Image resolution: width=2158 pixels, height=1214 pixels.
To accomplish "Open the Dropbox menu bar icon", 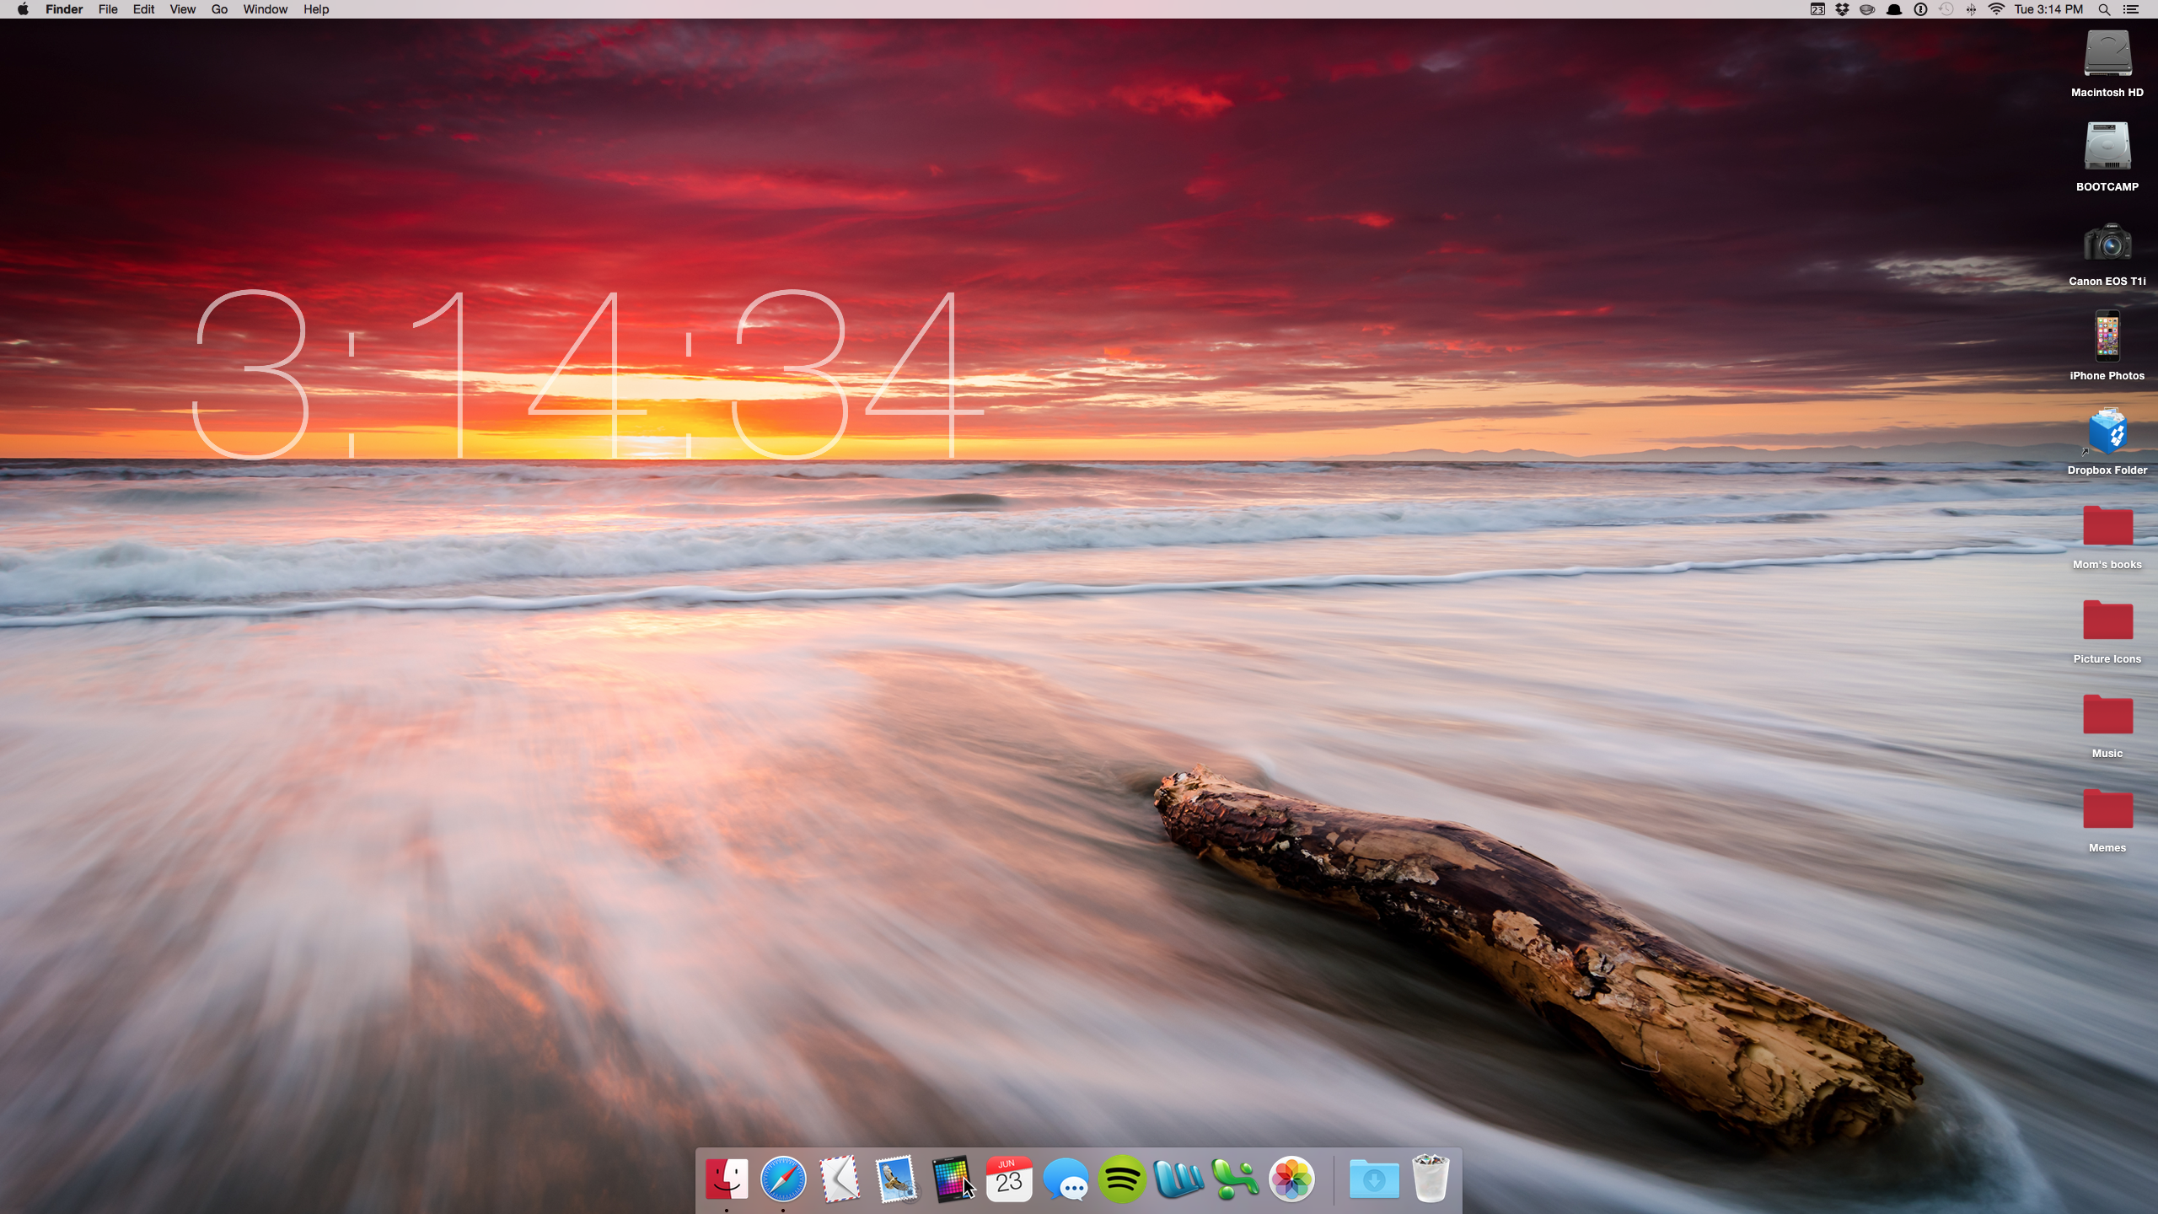I will [x=1843, y=9].
